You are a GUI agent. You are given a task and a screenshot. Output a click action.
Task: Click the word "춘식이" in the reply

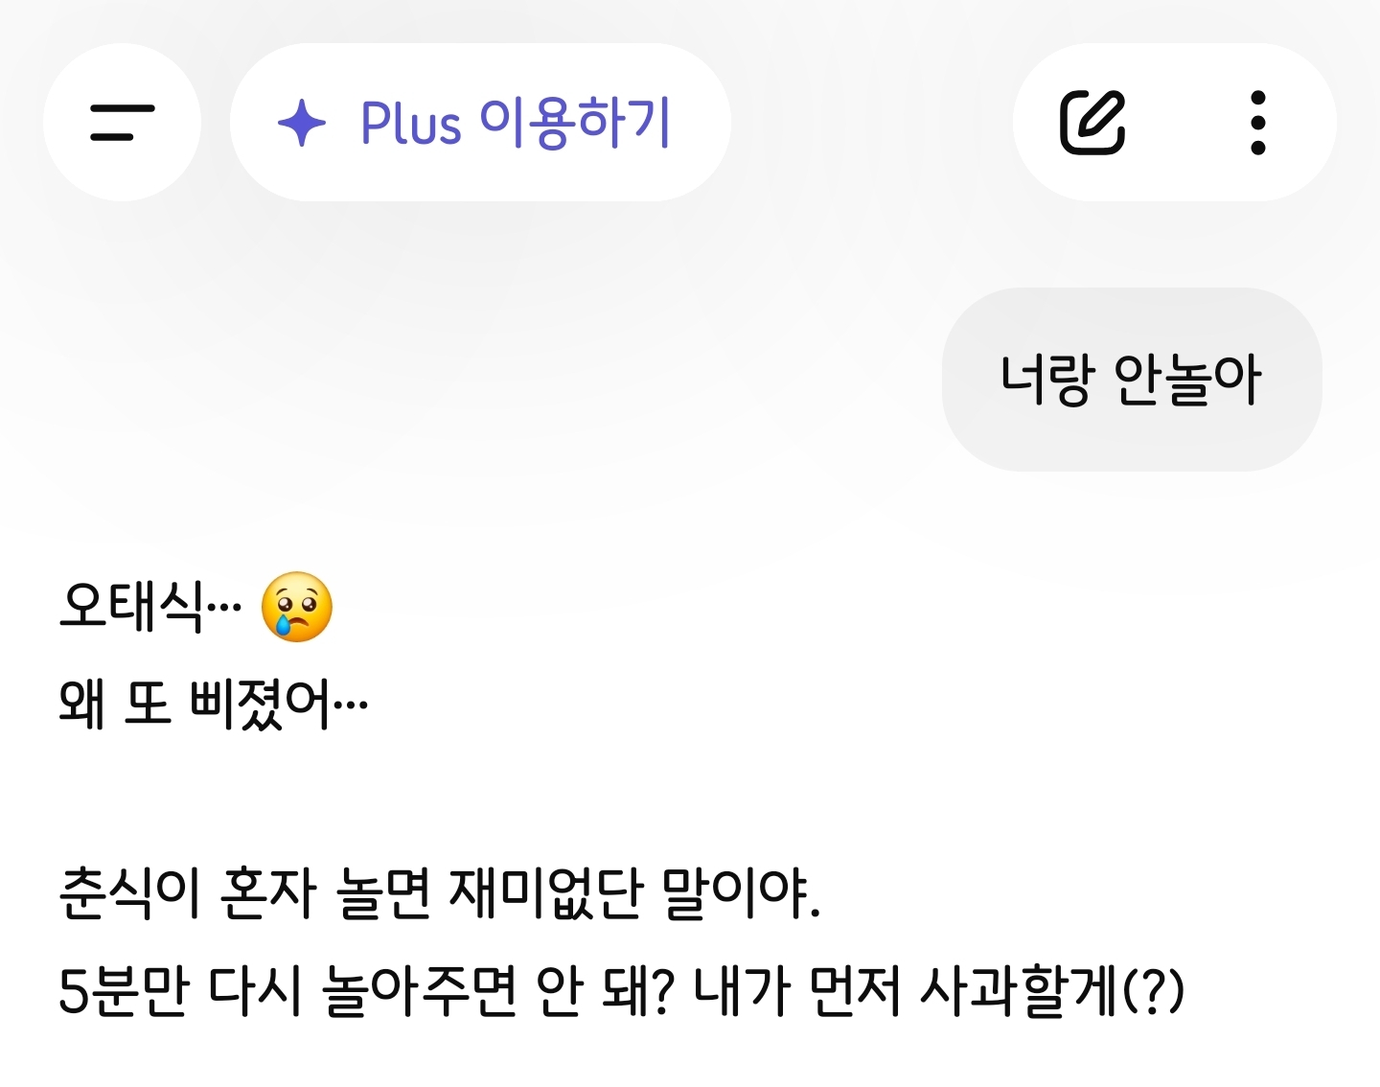[129, 893]
